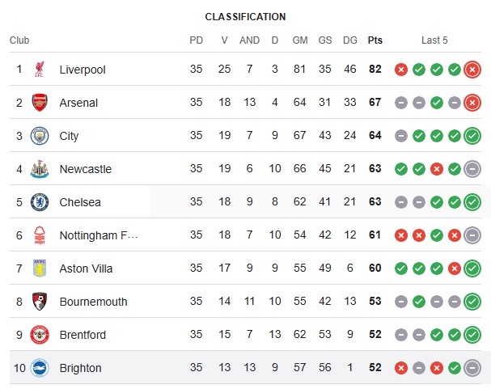Click the Chelsea club crest
This screenshot has width=491, height=389.
tap(40, 202)
